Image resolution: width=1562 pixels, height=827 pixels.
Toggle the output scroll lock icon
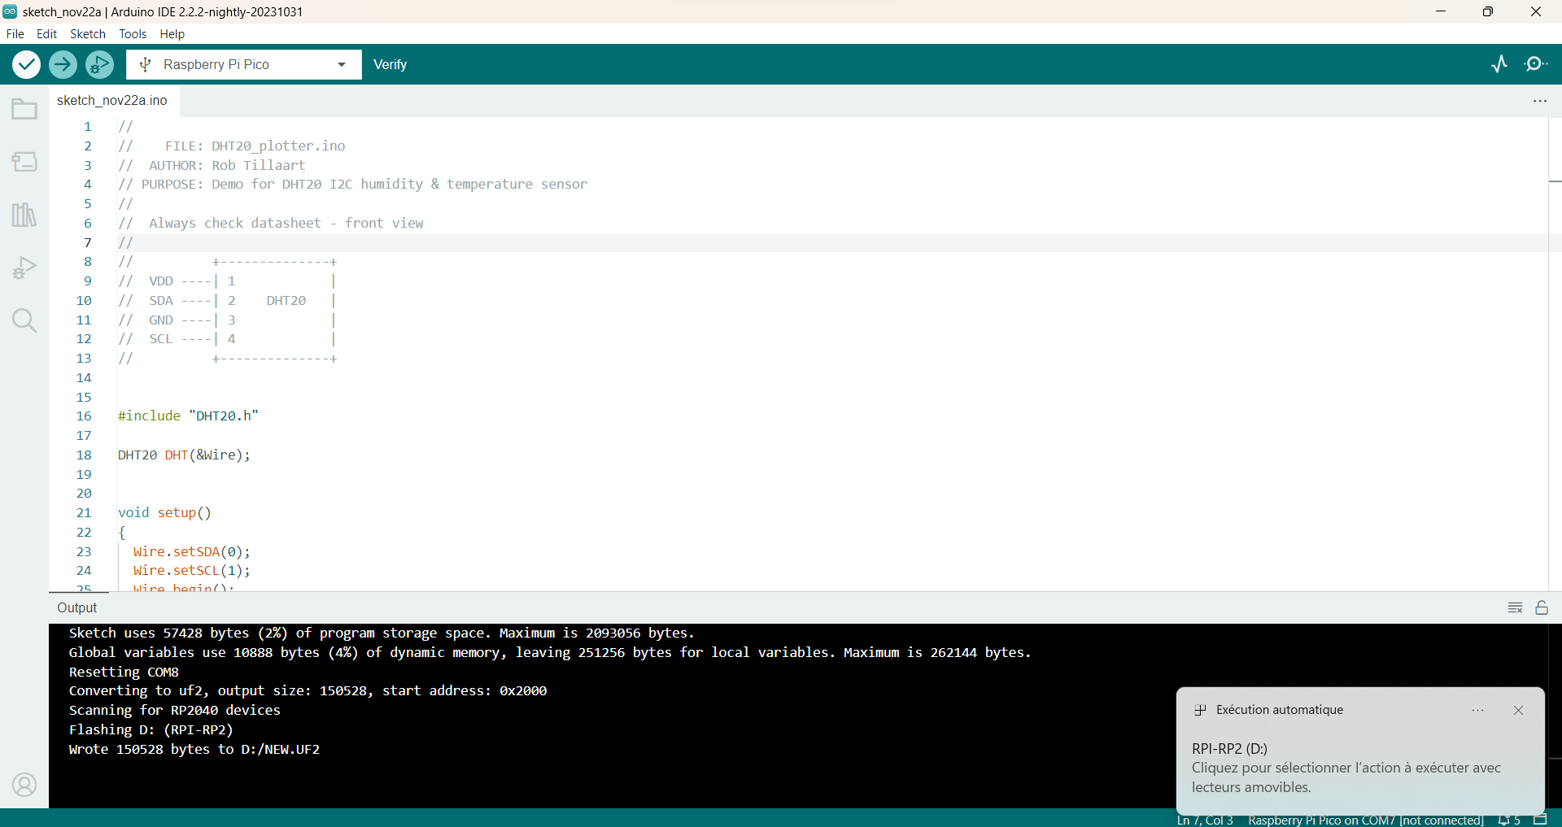tap(1542, 608)
